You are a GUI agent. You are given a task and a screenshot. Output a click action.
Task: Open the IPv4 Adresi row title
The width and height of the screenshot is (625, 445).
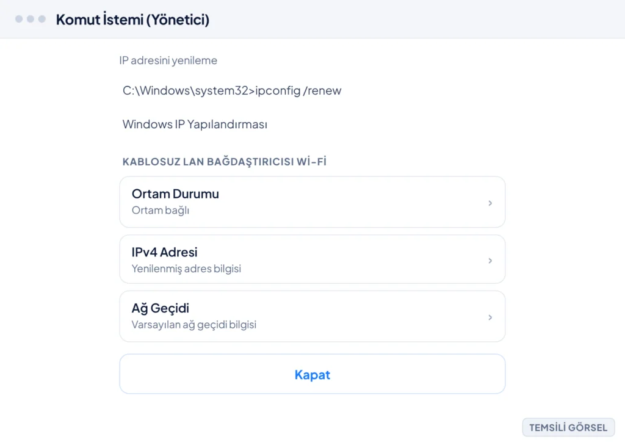(164, 252)
